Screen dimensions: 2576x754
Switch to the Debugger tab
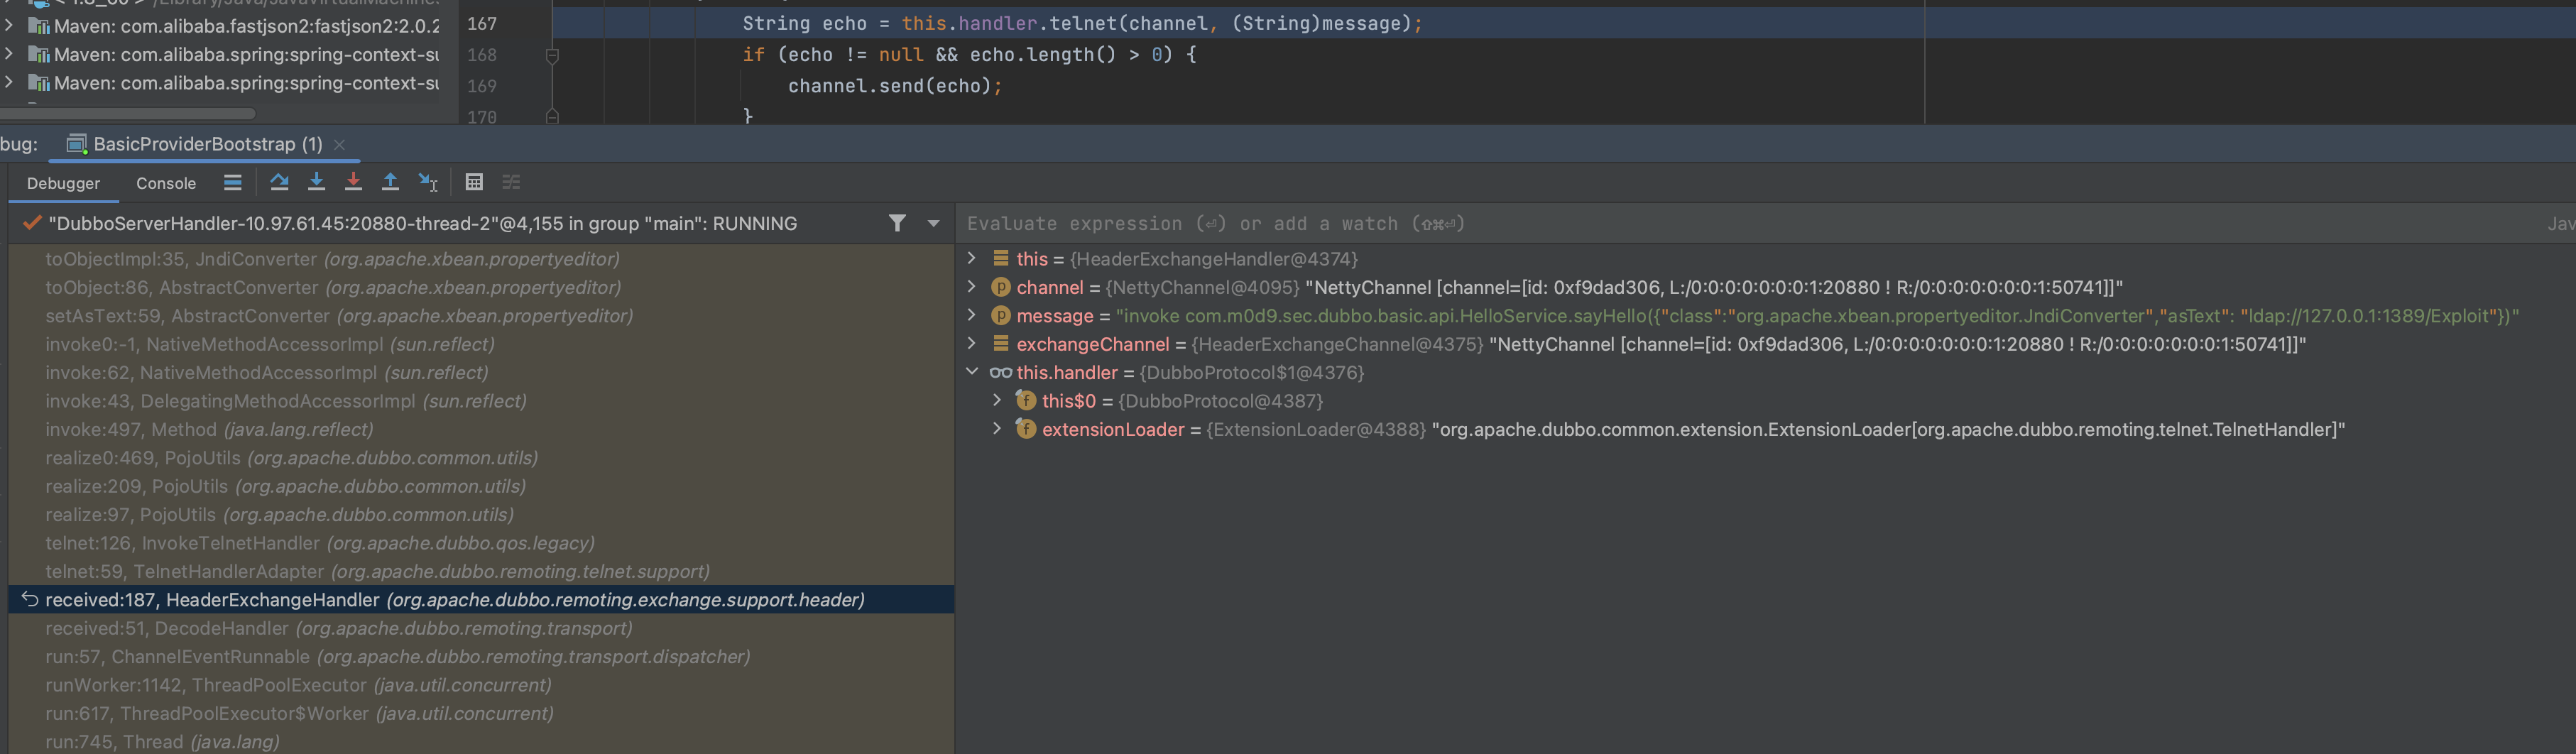pos(63,183)
